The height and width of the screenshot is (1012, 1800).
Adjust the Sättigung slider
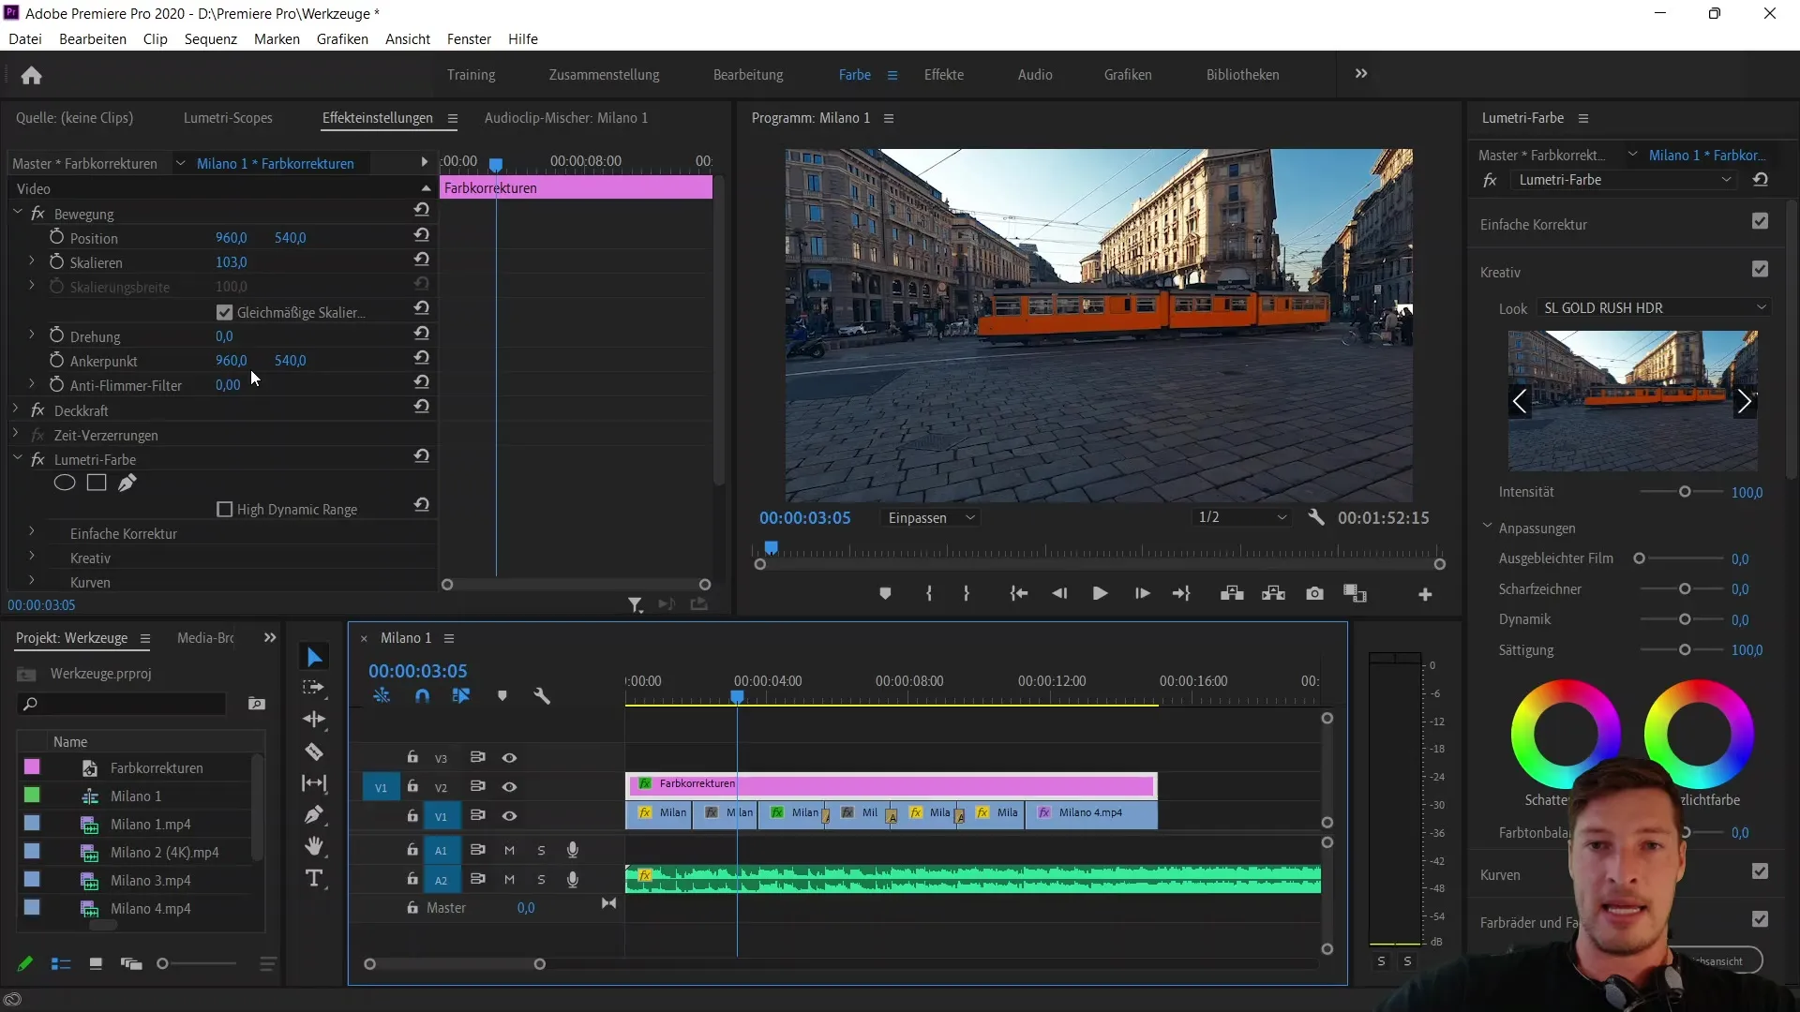tap(1685, 649)
